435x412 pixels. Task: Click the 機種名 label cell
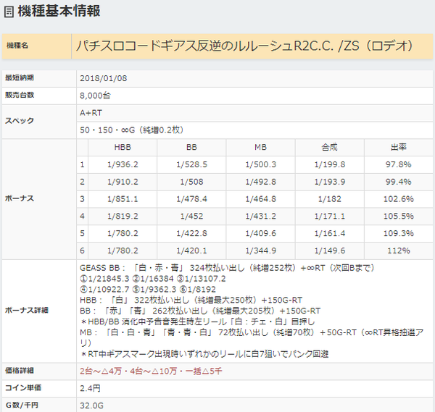[37, 46]
